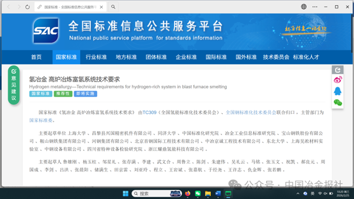This screenshot has width=354, height=199.
Task: Open Word from taskbar
Action: click(218, 194)
